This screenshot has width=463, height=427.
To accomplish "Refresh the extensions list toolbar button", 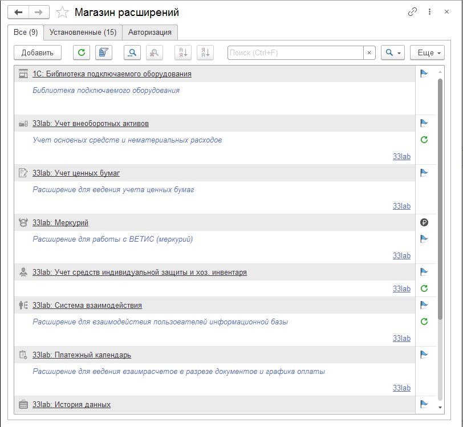I will [82, 52].
